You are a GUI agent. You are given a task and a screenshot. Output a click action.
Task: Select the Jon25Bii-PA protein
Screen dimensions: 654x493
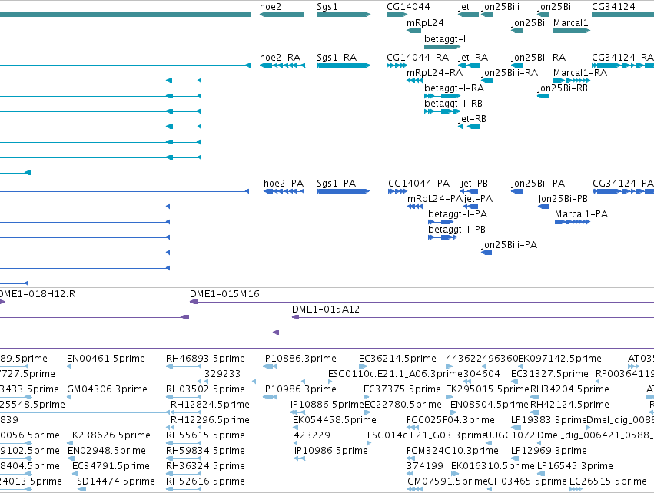516,191
